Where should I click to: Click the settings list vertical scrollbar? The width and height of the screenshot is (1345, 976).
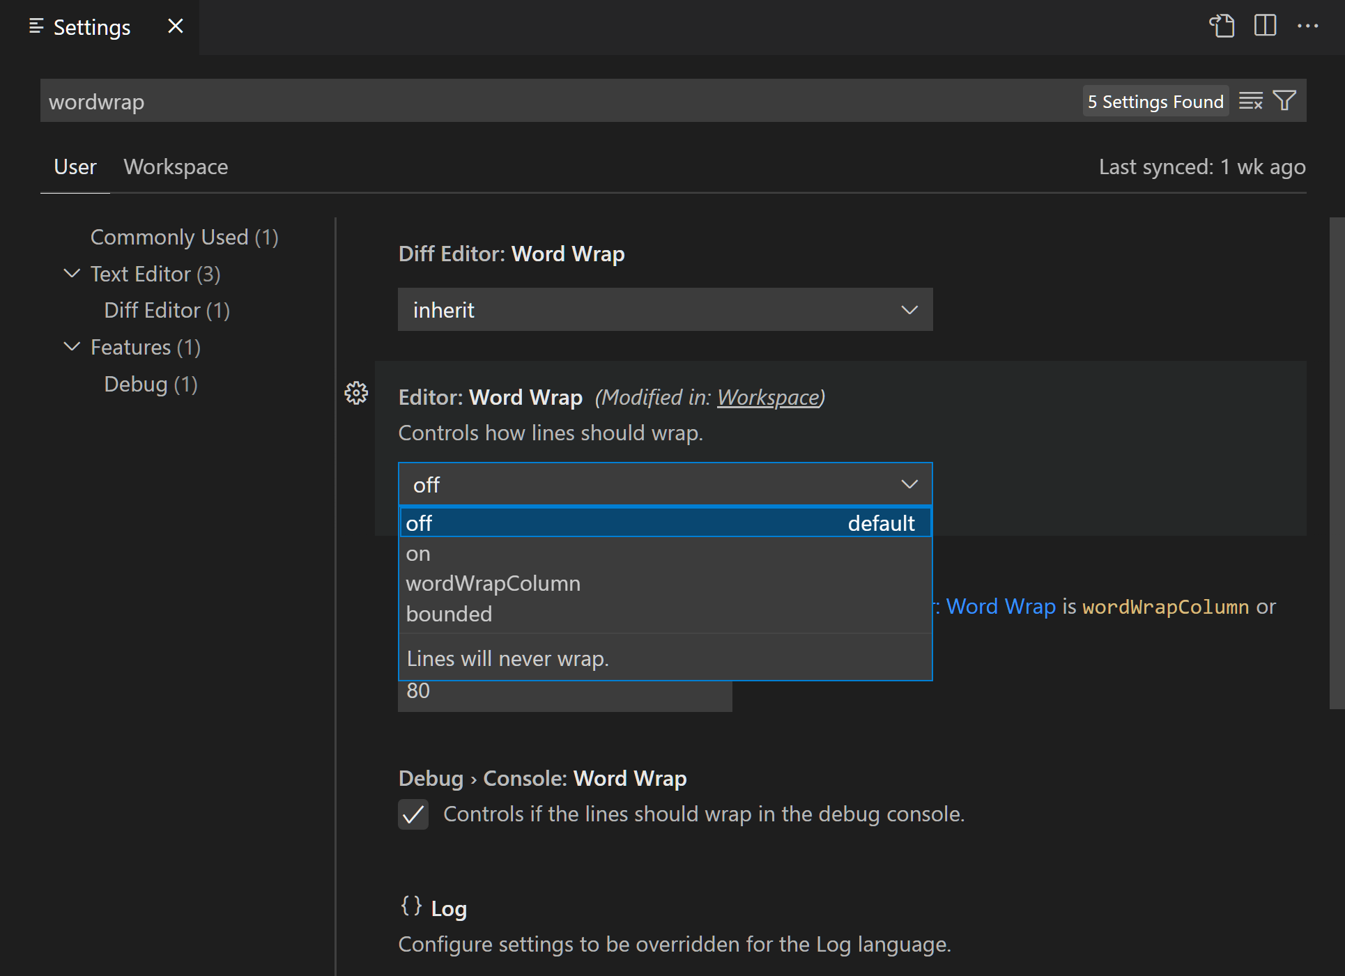1336,463
